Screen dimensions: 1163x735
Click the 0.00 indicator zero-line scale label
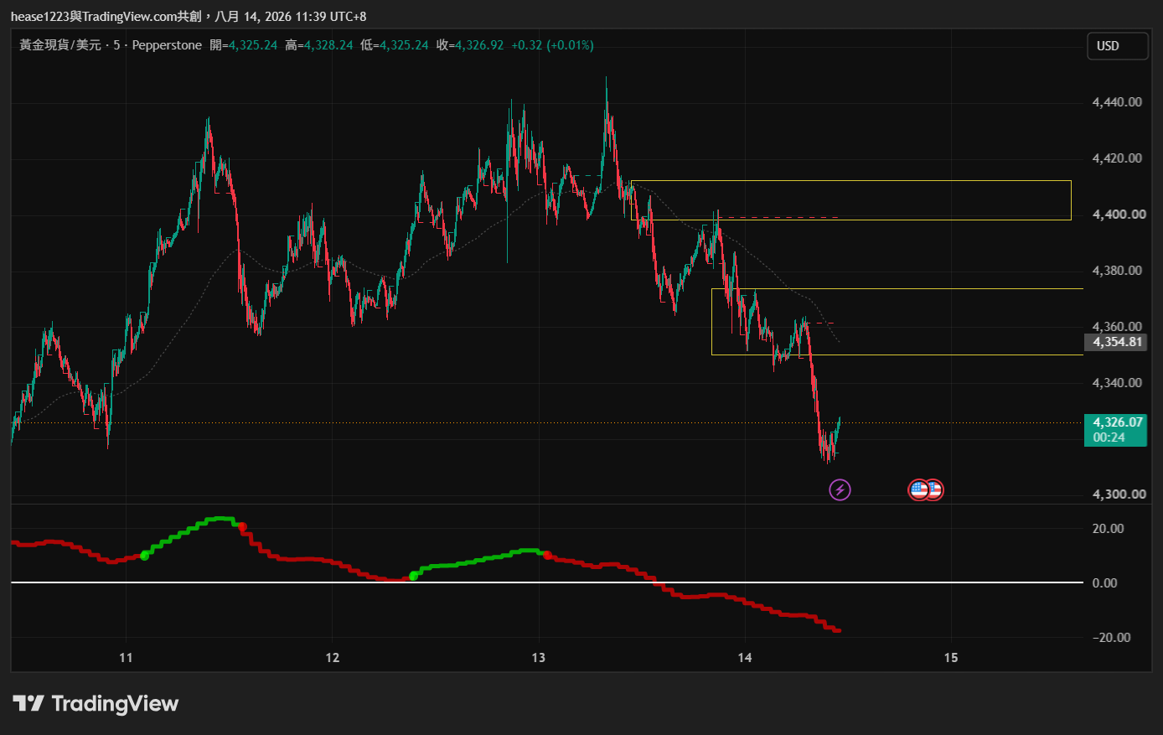point(1105,583)
